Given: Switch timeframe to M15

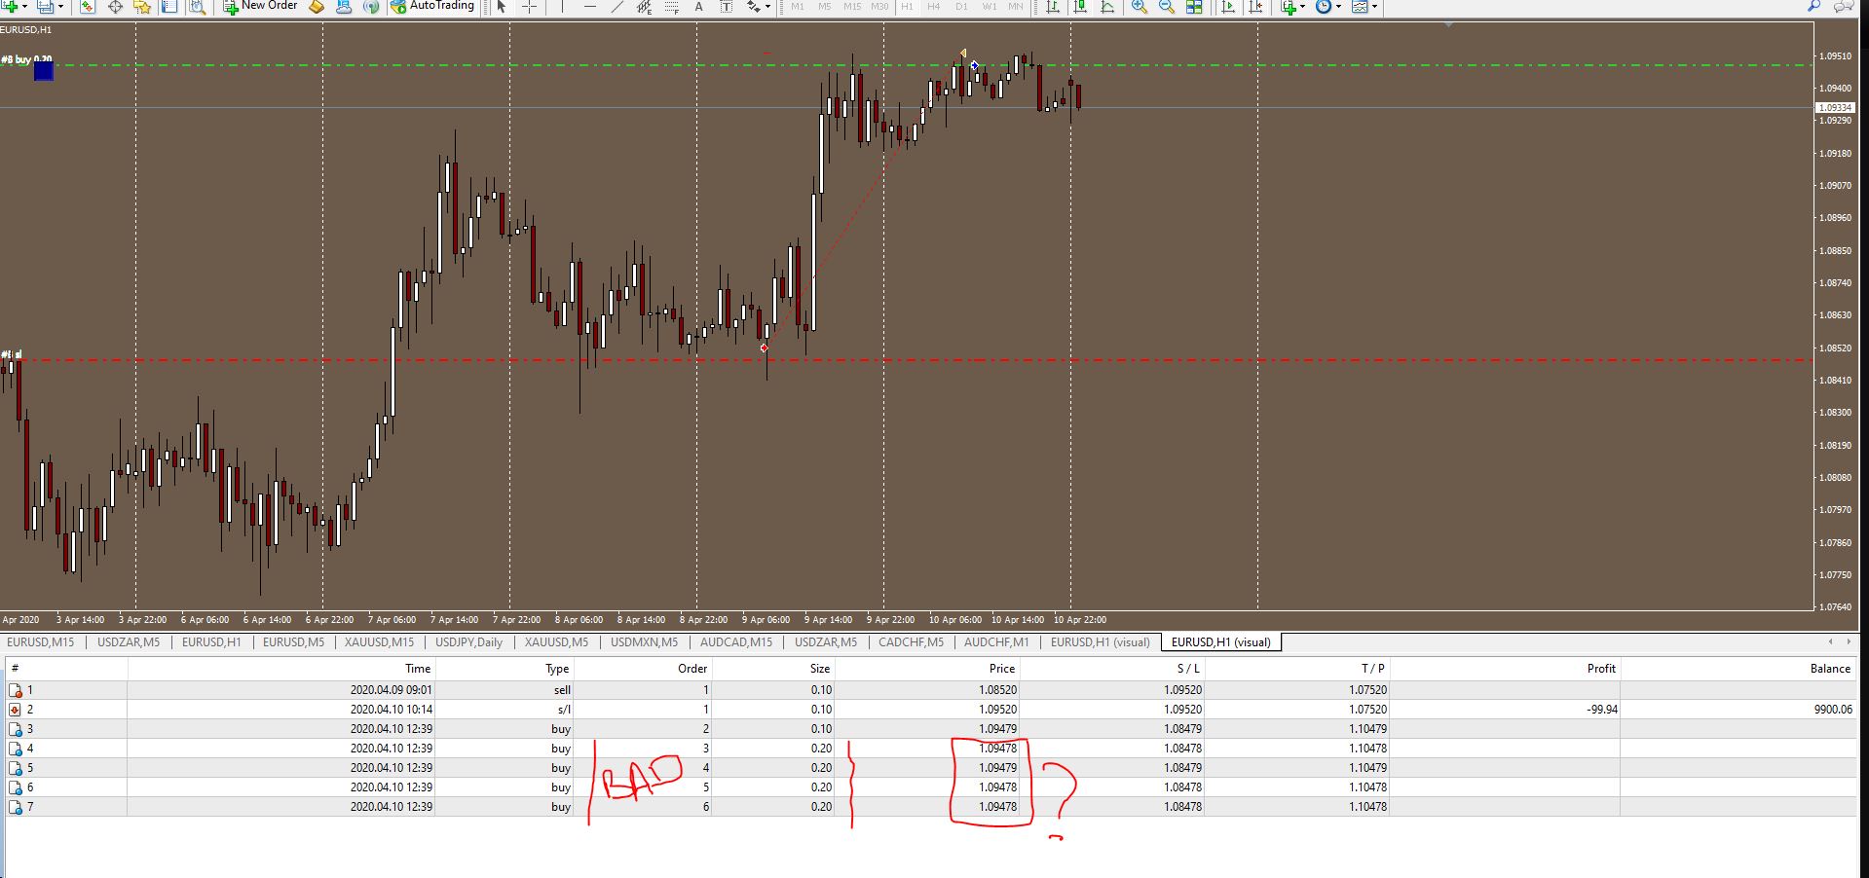Looking at the screenshot, I should [852, 7].
